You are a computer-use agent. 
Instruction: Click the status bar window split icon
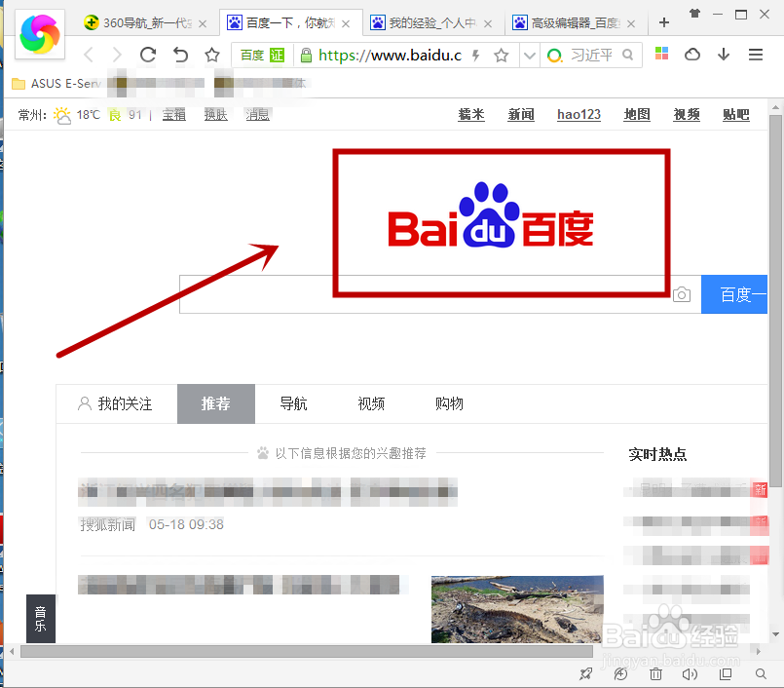726,674
